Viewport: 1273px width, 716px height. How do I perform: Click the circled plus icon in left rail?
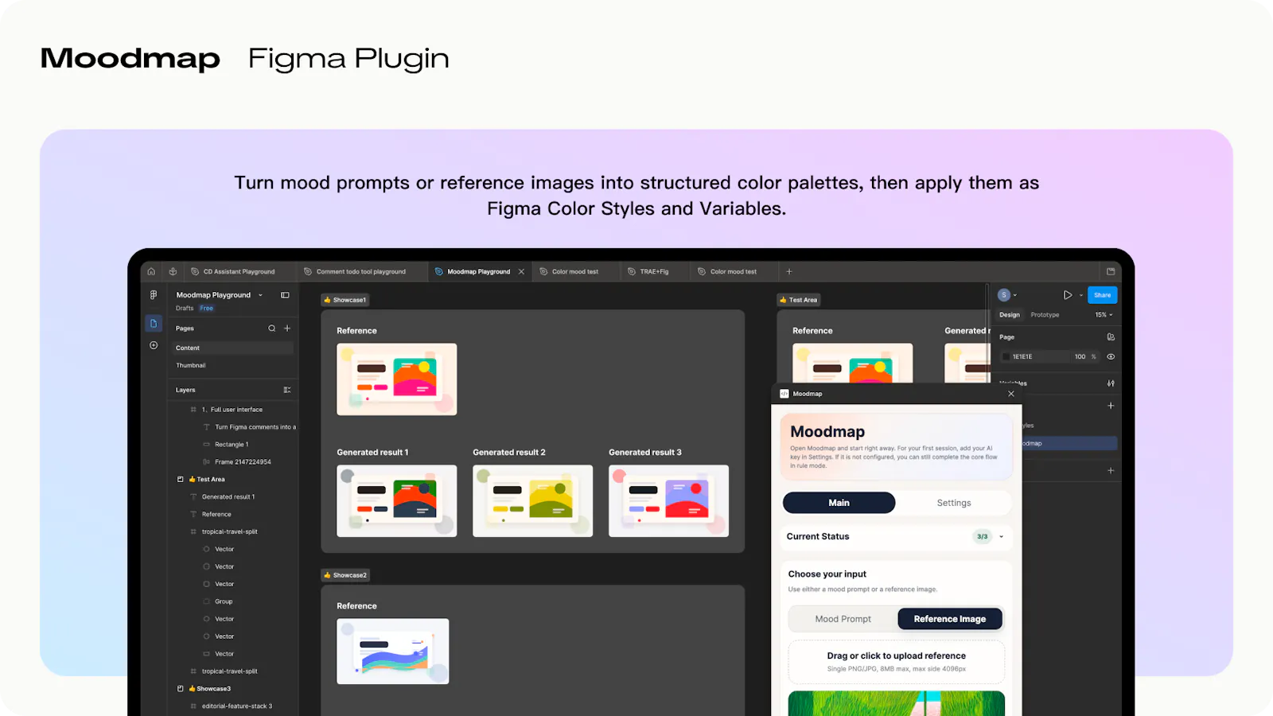(154, 345)
